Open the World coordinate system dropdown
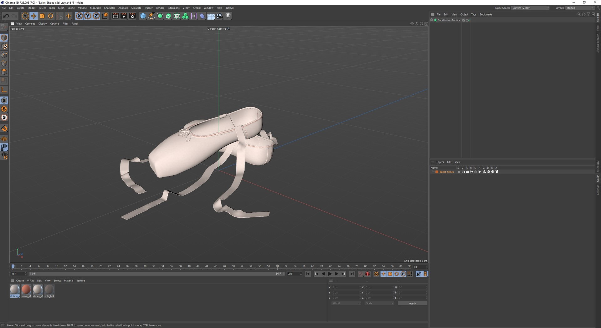 click(346, 303)
